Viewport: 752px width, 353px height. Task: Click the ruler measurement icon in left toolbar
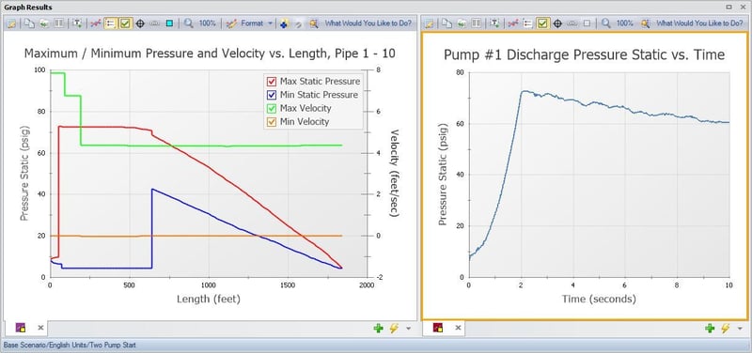tap(154, 23)
